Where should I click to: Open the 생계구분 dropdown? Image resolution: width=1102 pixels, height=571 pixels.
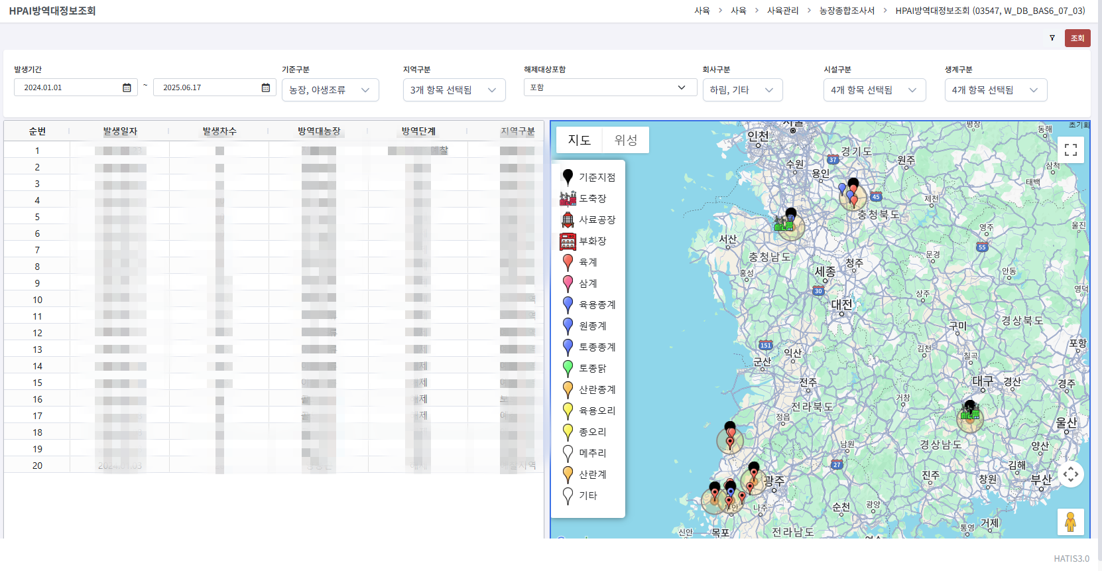(x=996, y=90)
